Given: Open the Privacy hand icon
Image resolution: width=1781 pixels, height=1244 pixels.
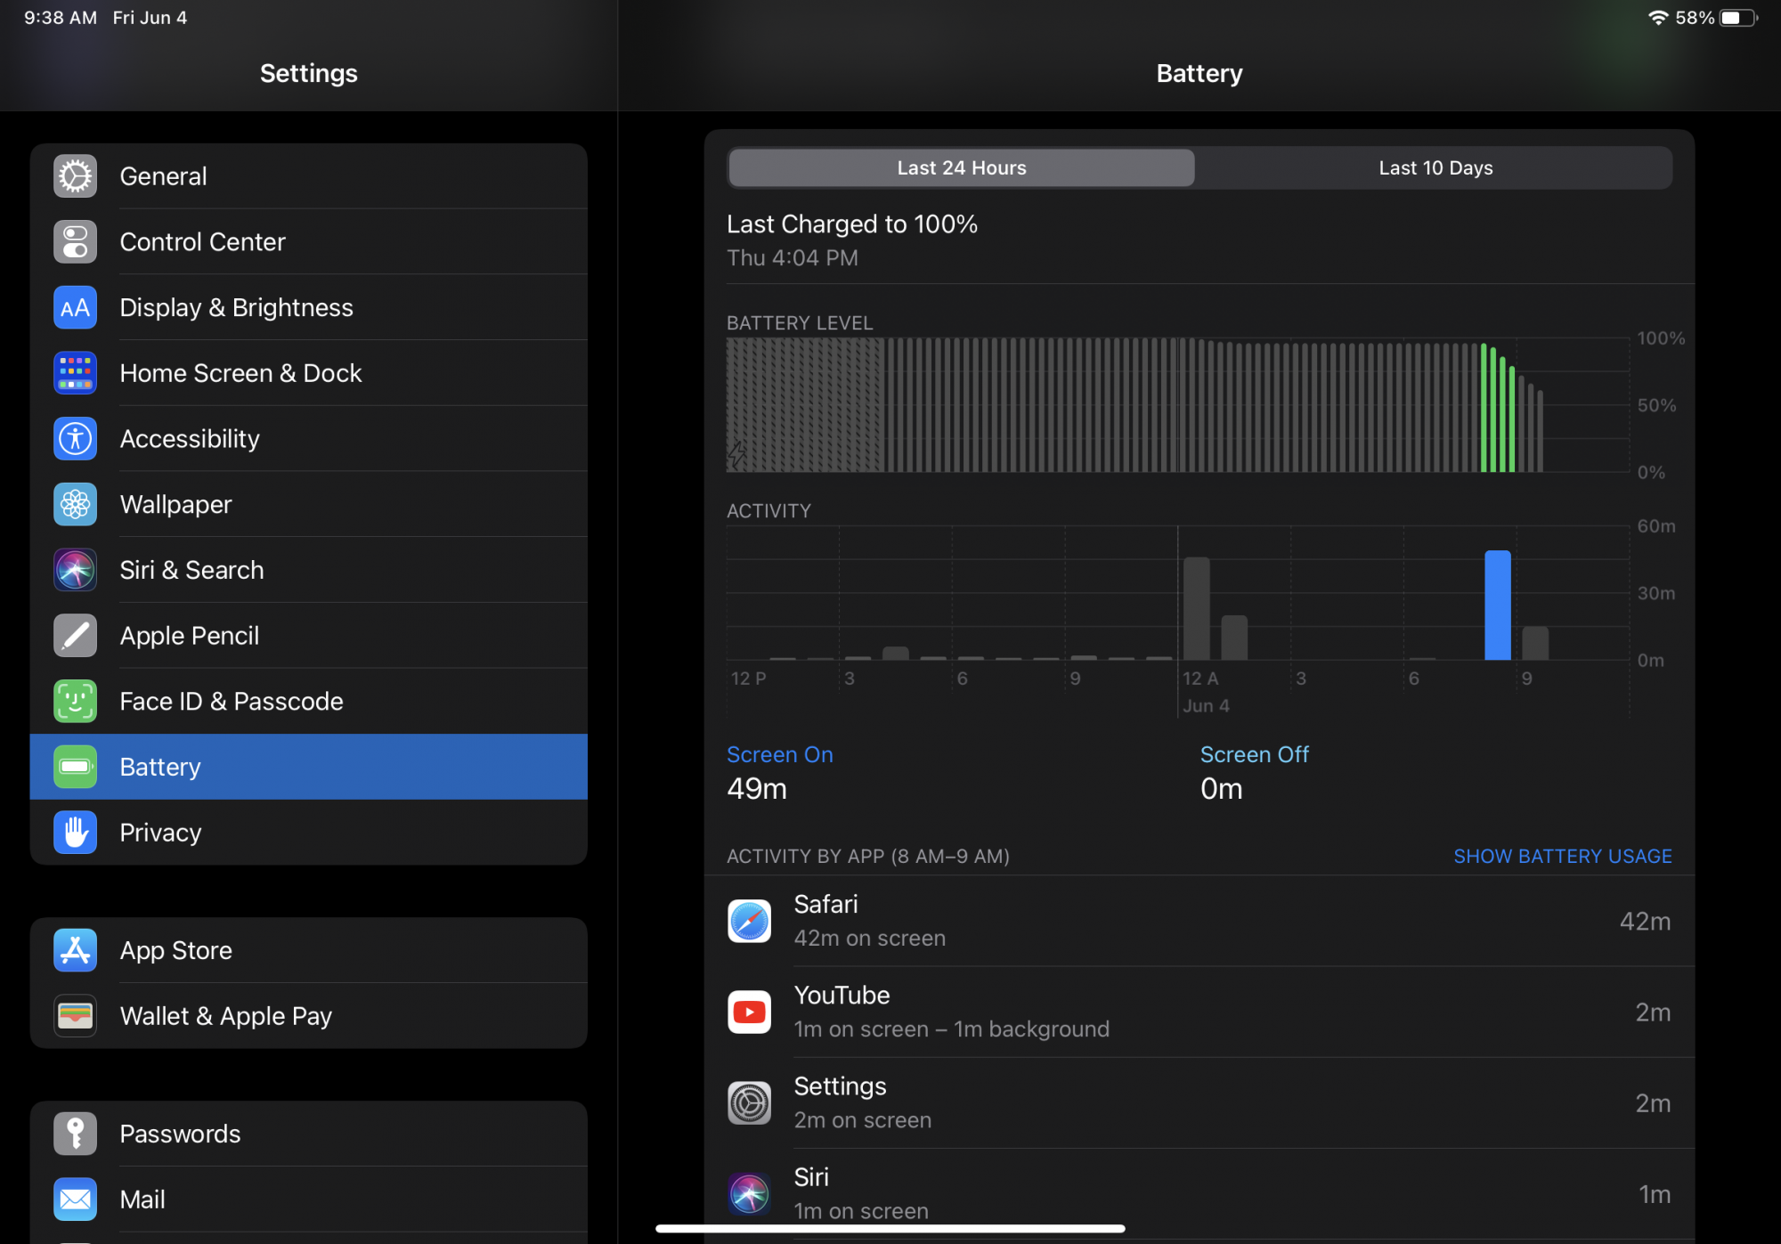Looking at the screenshot, I should (75, 833).
